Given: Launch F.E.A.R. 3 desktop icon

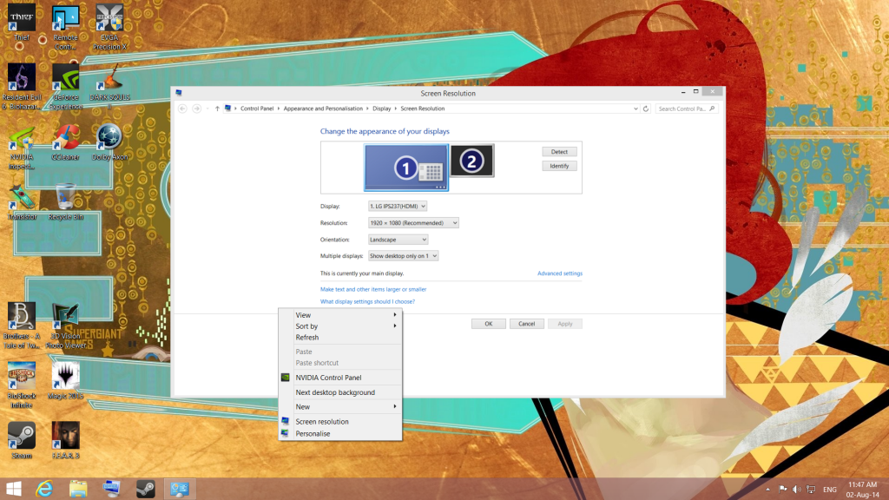Looking at the screenshot, I should [x=66, y=440].
